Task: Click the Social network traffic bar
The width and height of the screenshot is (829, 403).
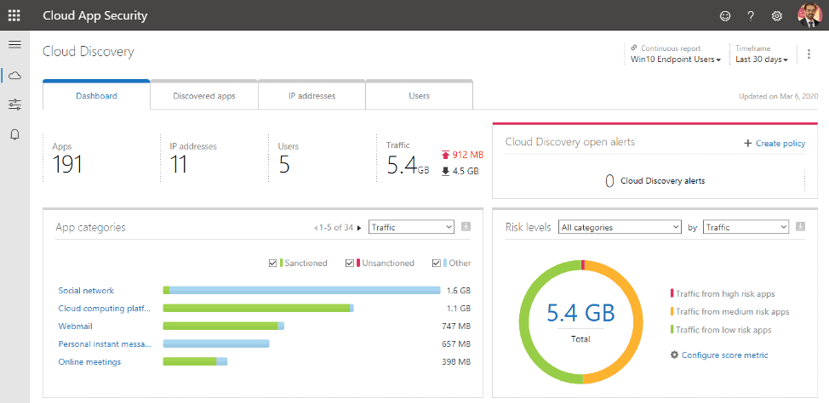Action: tap(302, 290)
